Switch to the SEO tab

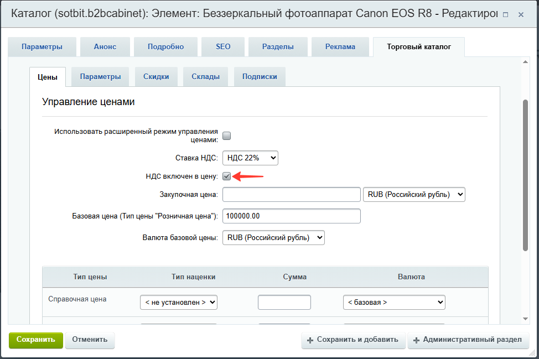[x=223, y=46]
